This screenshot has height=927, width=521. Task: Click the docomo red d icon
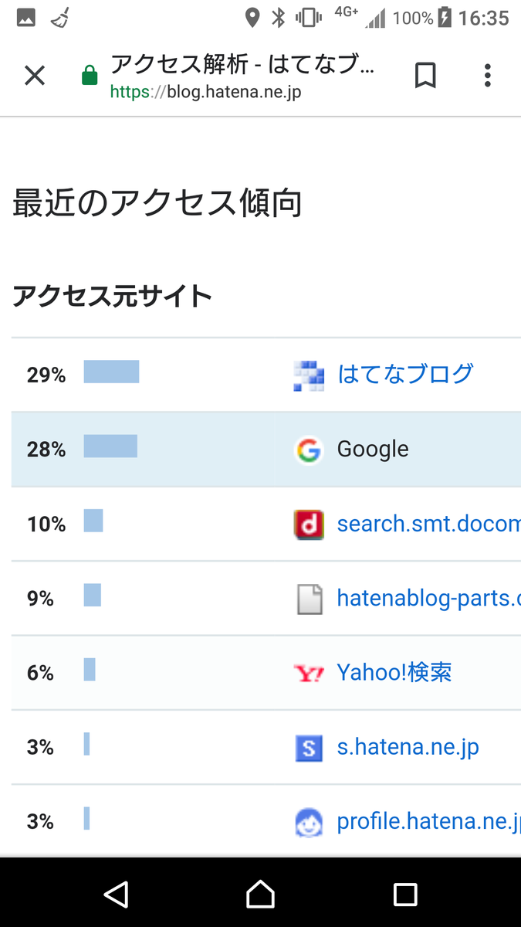point(309,525)
